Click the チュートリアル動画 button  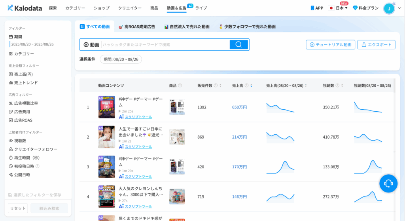click(x=330, y=44)
